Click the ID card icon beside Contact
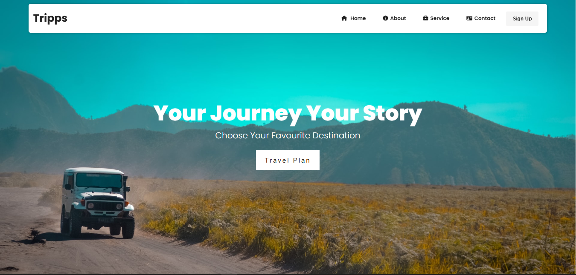This screenshot has width=576, height=275. point(469,18)
